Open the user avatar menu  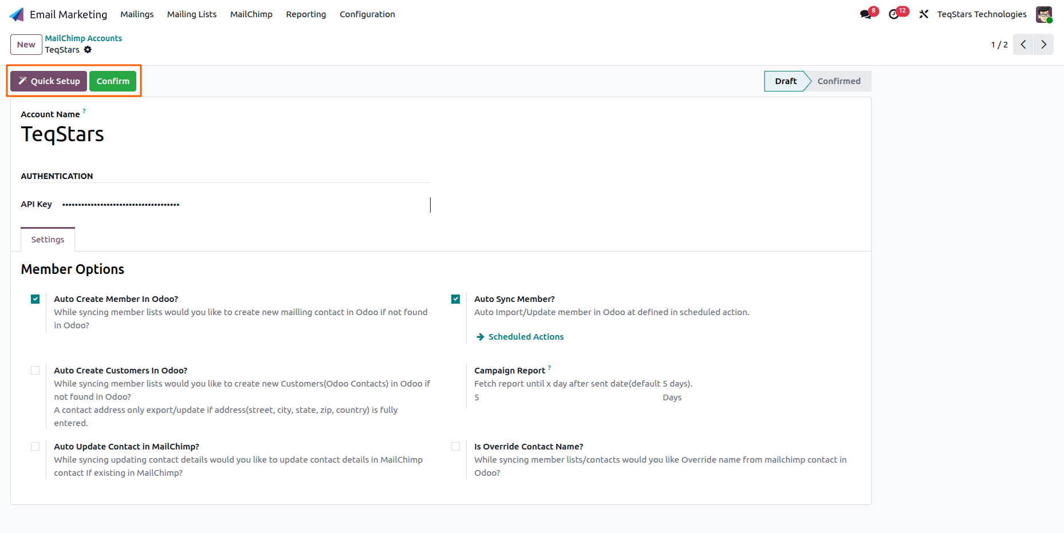1044,14
